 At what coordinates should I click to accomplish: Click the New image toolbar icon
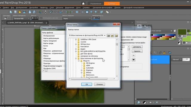tap(11, 12)
